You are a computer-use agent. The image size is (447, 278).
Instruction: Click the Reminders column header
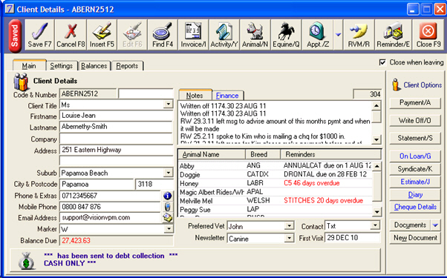[x=330, y=154]
